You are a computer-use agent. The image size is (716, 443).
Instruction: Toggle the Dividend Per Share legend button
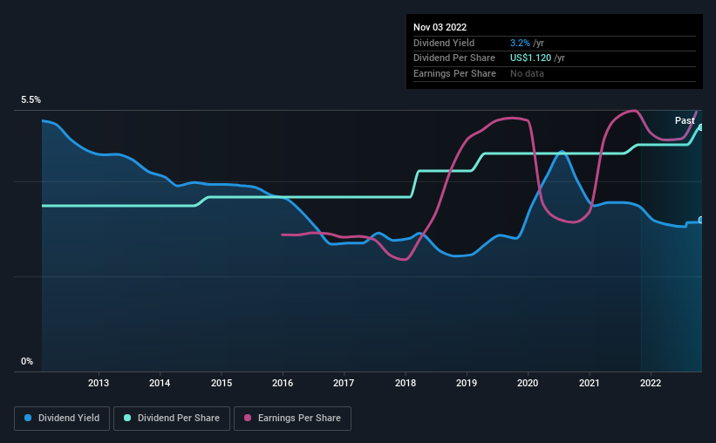[172, 419]
